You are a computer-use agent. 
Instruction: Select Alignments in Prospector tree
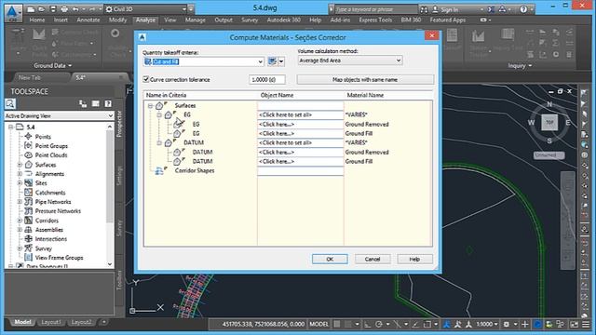tap(49, 174)
